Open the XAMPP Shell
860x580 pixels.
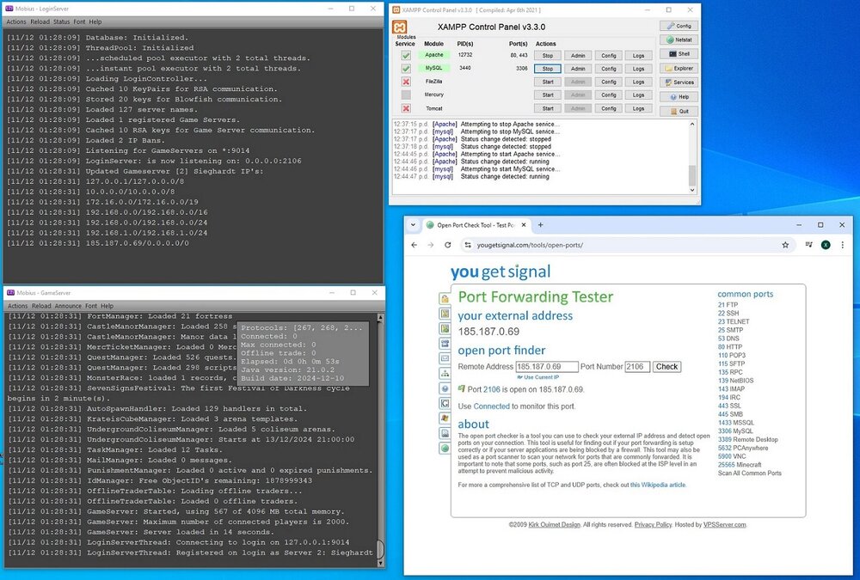pos(679,54)
